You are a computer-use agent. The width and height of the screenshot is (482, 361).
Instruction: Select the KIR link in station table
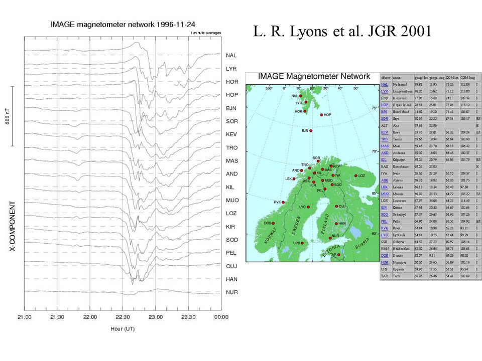pos(384,208)
